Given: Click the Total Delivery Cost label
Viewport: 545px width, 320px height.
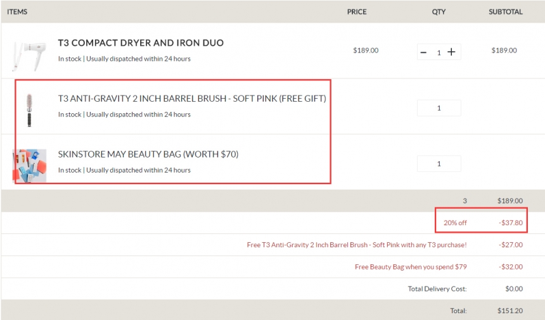Looking at the screenshot, I should click(x=437, y=289).
